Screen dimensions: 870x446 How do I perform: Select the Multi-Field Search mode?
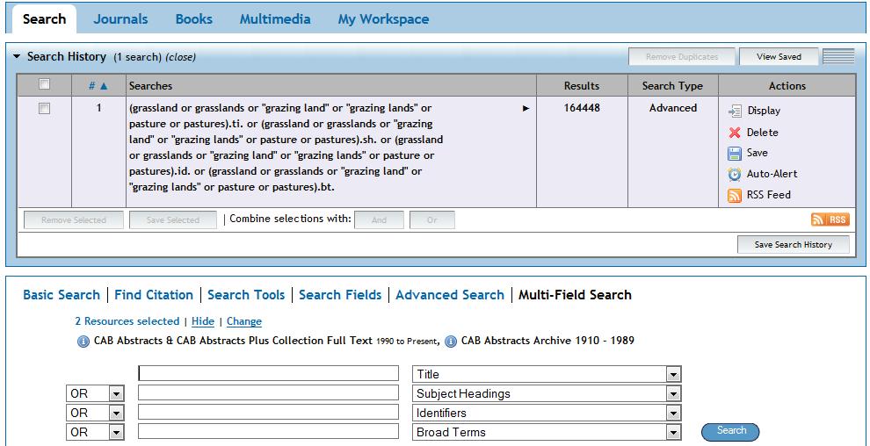point(575,295)
